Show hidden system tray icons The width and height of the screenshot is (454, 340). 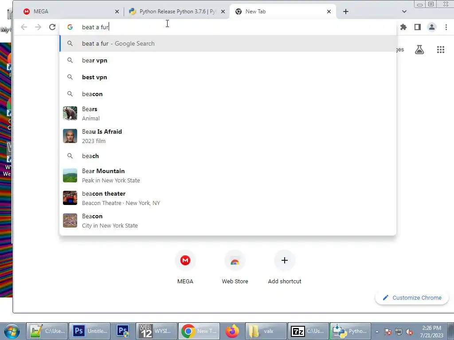pos(377,332)
